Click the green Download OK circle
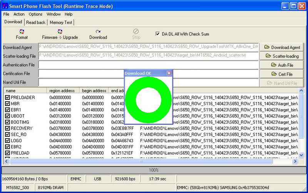The width and height of the screenshot is (308, 193). tap(149, 100)
